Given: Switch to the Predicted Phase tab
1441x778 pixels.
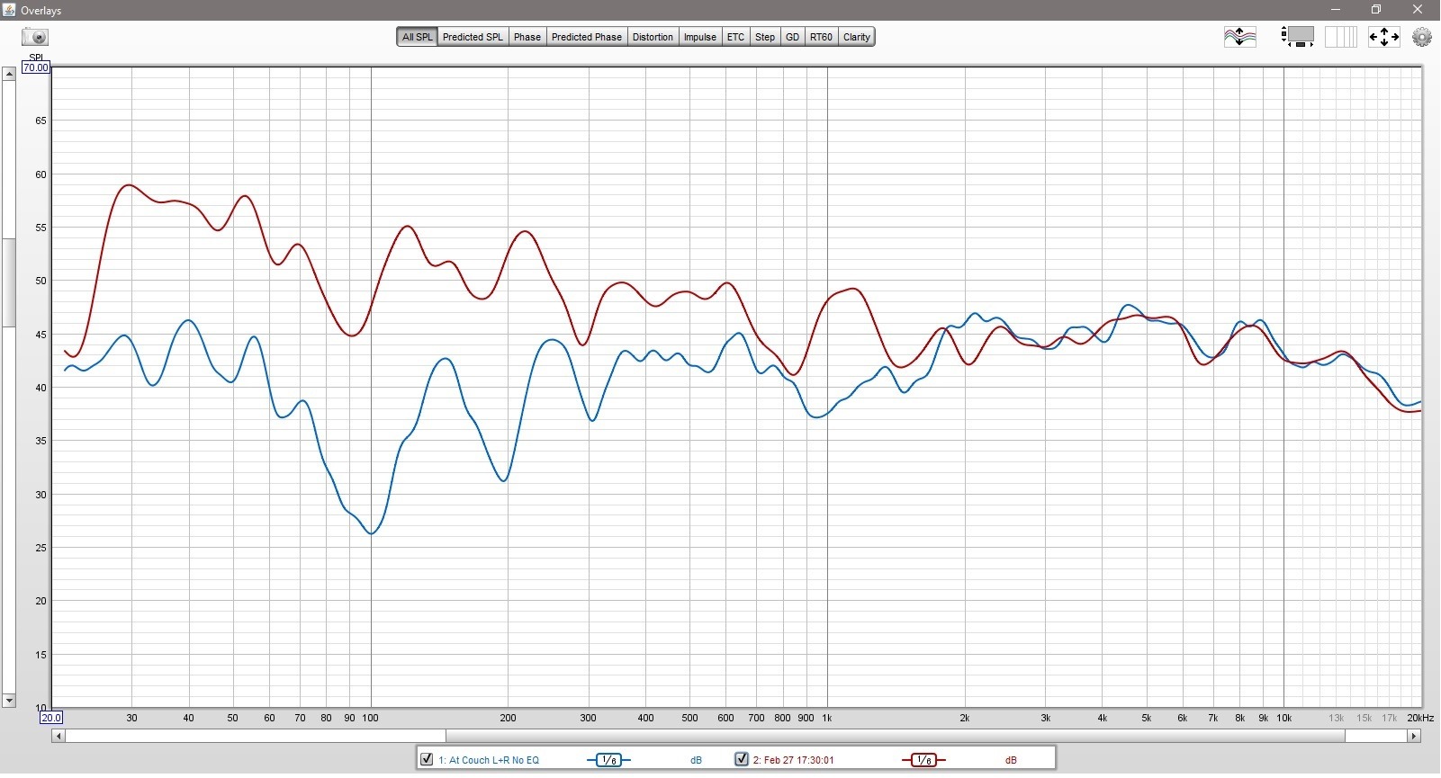Looking at the screenshot, I should pos(587,37).
